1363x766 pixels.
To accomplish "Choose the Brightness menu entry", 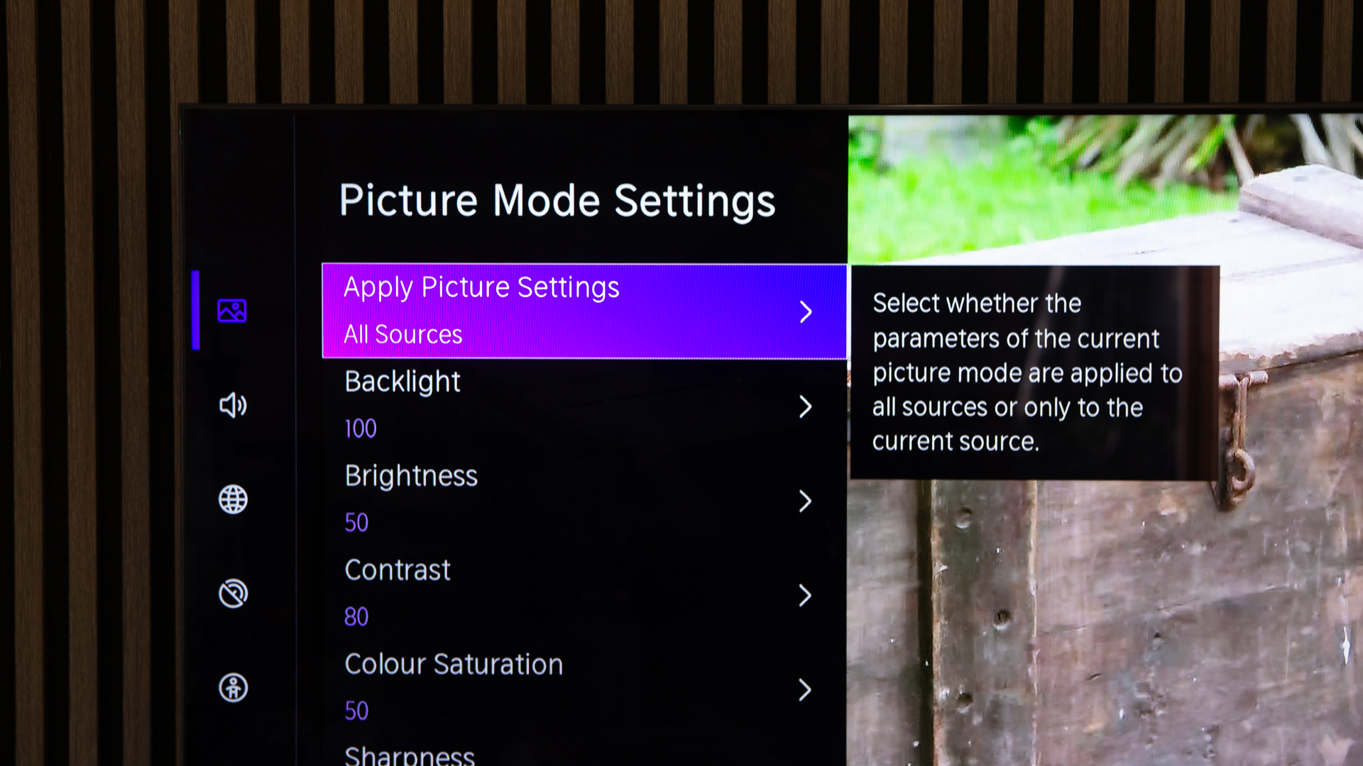I will coord(584,500).
